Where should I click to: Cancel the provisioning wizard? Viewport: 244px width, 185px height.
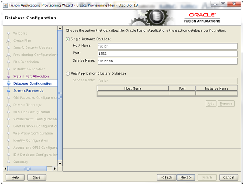coord(228,178)
